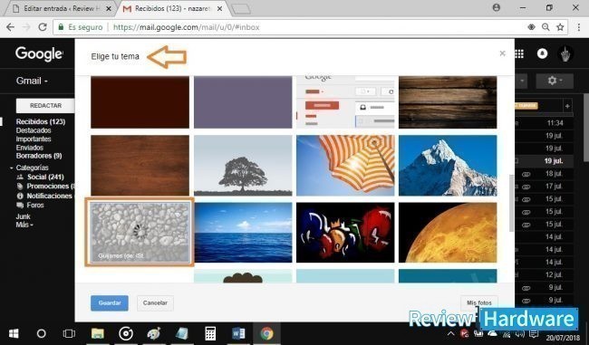This screenshot has width=589, height=345.
Task: Select the dark red solid color theme
Action: pyautogui.click(x=140, y=102)
